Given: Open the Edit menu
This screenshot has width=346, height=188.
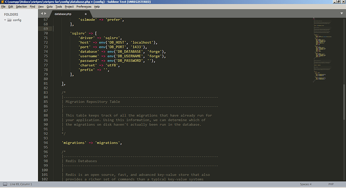Looking at the screenshot, I should 11,7.
